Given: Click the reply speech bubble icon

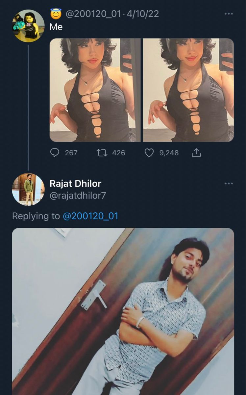Looking at the screenshot, I should (x=55, y=153).
